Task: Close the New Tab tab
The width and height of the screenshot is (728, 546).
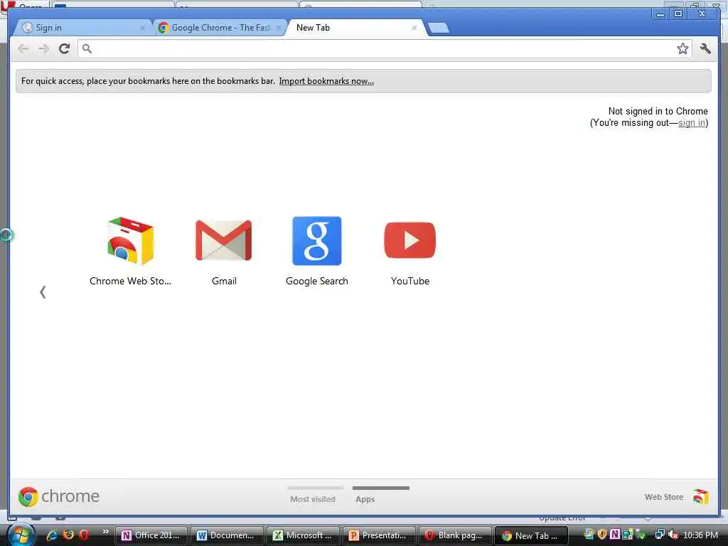Action: click(x=414, y=28)
